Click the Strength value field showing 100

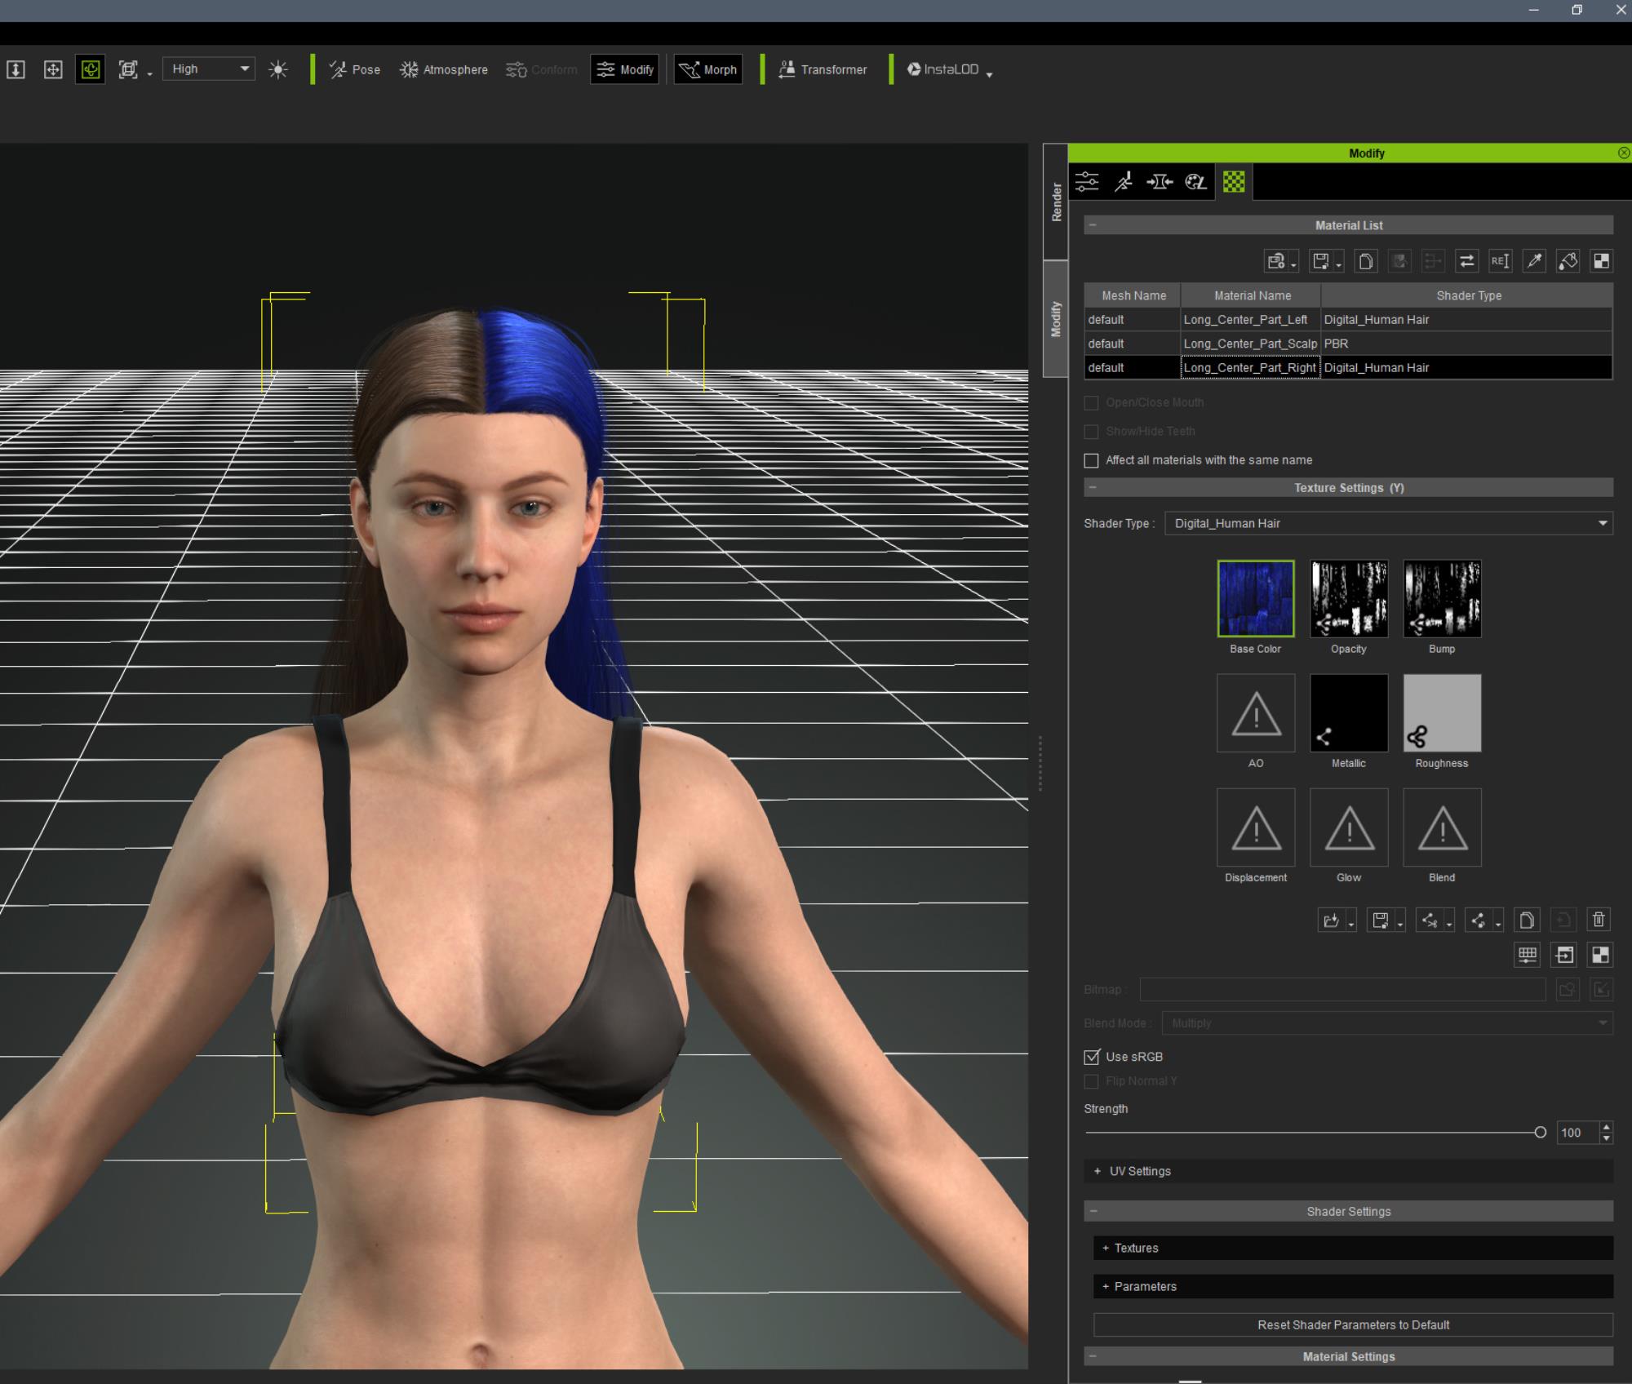(1577, 1133)
